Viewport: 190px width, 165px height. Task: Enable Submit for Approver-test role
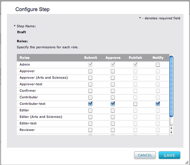click(90, 84)
